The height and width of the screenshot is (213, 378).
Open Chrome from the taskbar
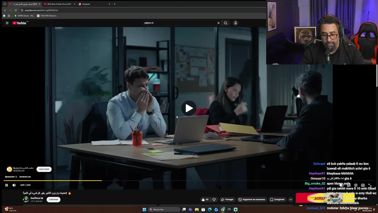(223, 209)
